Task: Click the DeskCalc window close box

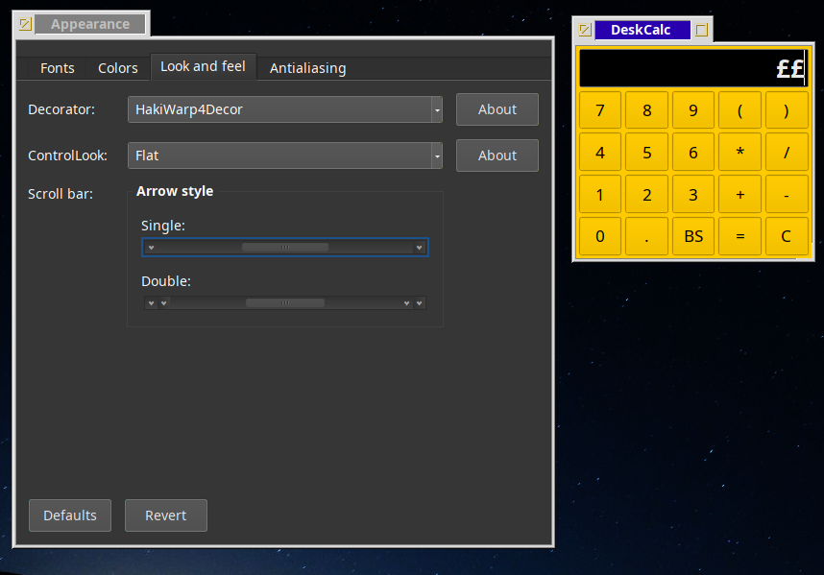Action: pos(585,30)
